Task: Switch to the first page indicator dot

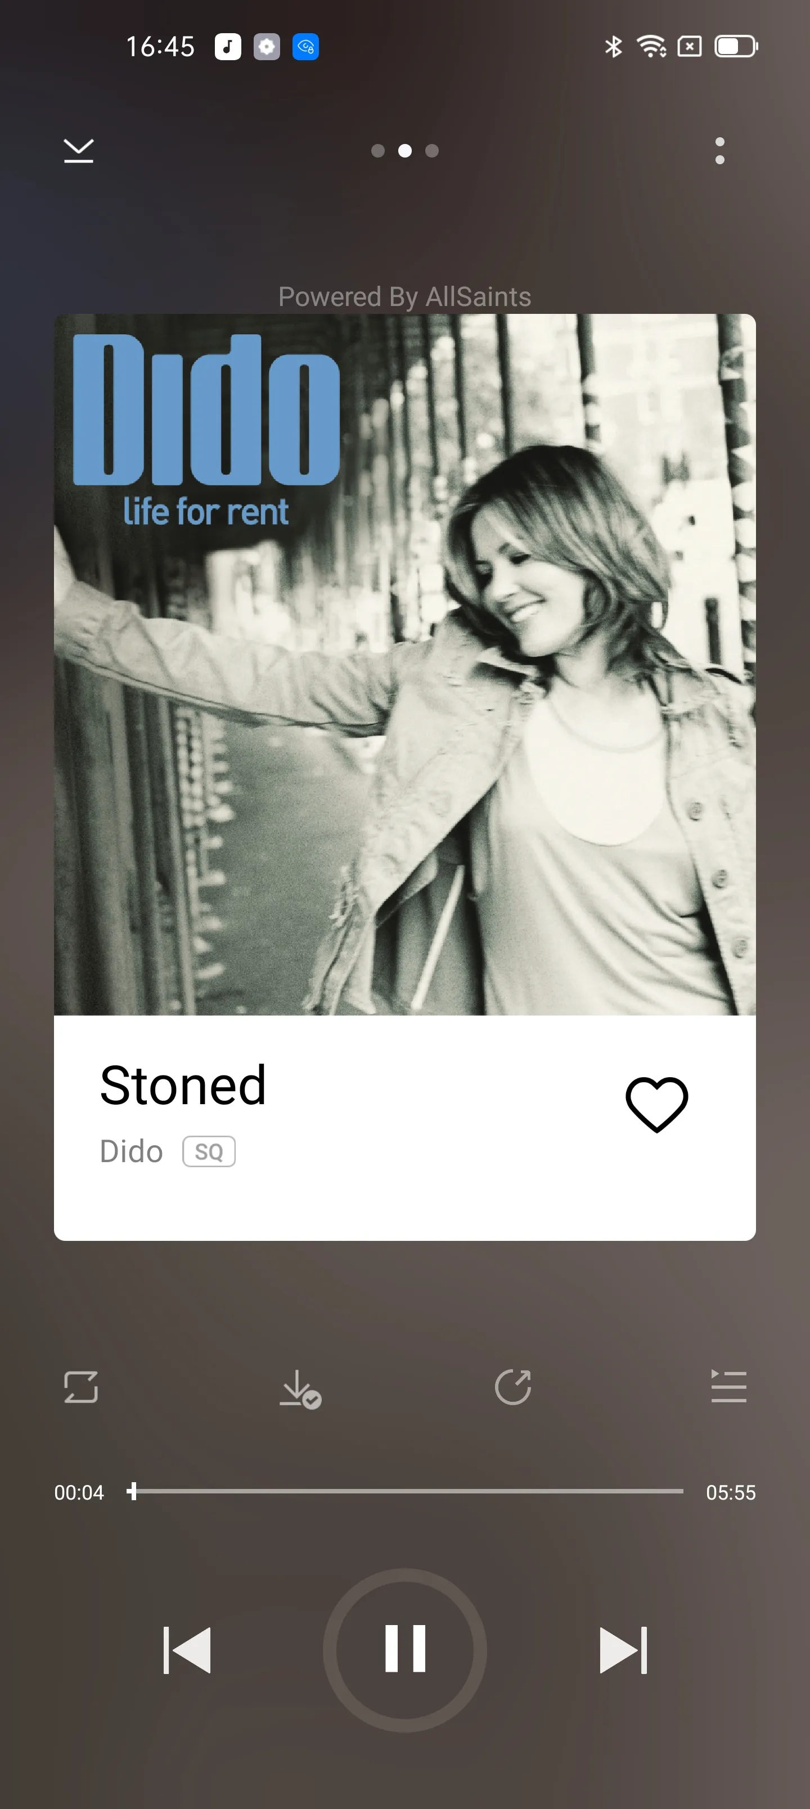Action: tap(378, 151)
